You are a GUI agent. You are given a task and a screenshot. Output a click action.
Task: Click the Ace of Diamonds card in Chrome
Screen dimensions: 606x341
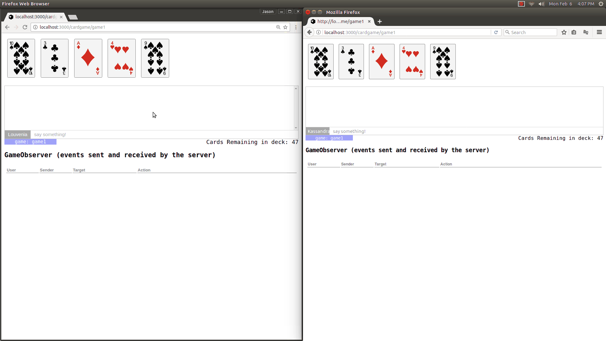click(88, 58)
